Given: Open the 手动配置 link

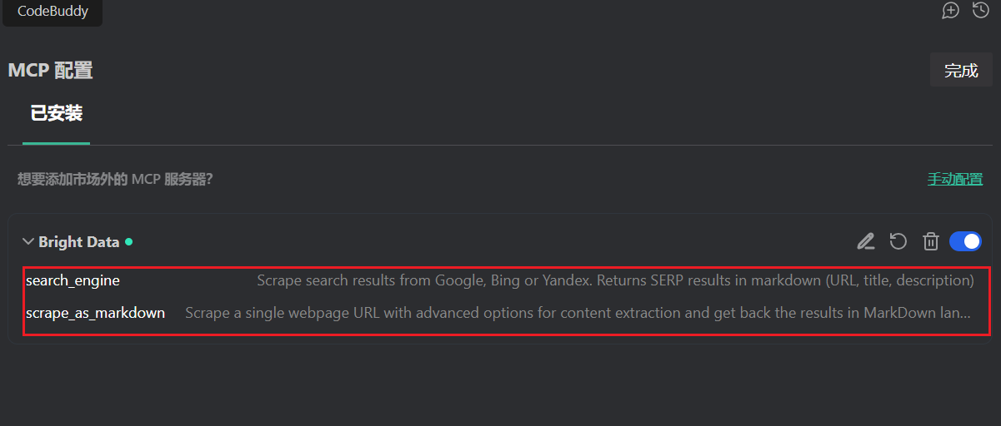Looking at the screenshot, I should coord(954,179).
